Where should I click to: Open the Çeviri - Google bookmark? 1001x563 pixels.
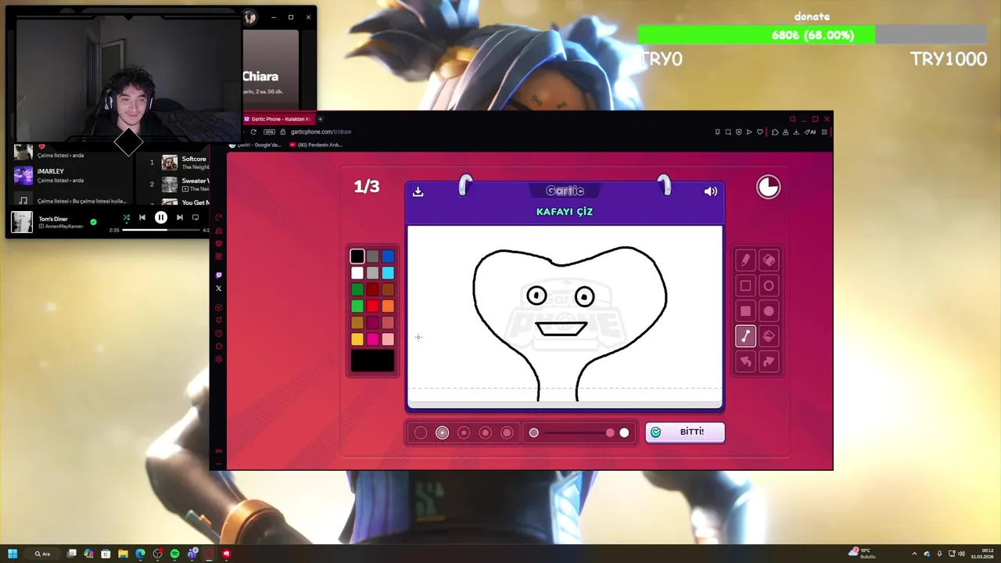point(256,145)
